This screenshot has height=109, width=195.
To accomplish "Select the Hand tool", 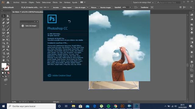I will click(x=3, y=60).
